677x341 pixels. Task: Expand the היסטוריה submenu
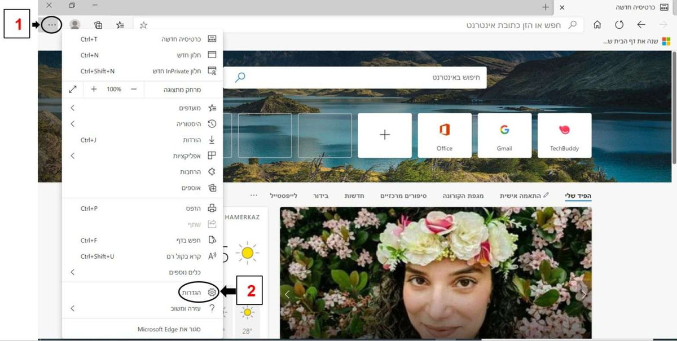click(x=142, y=123)
